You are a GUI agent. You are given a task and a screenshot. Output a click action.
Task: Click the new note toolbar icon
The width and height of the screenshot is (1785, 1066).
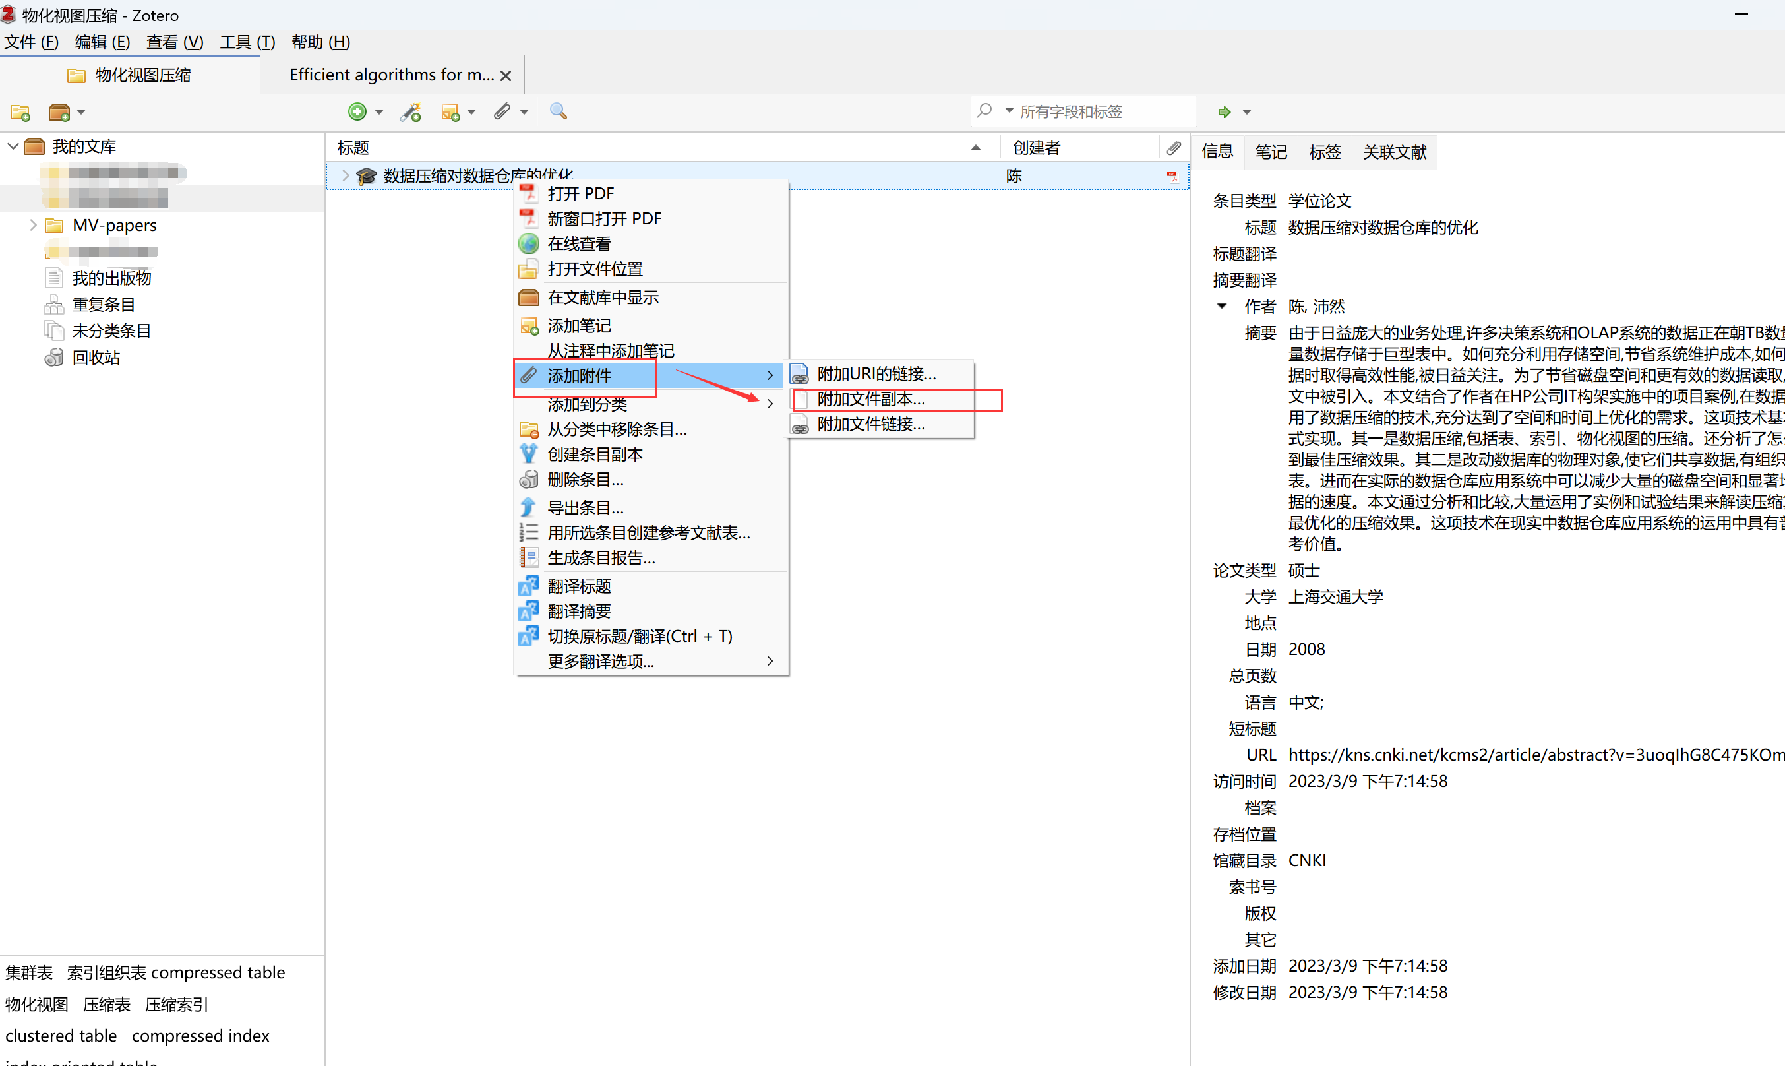coord(452,111)
